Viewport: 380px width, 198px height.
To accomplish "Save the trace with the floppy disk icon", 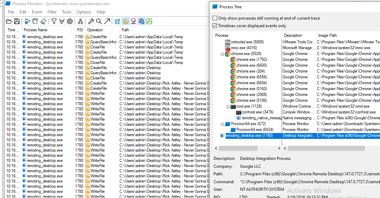I will pos(17,21).
